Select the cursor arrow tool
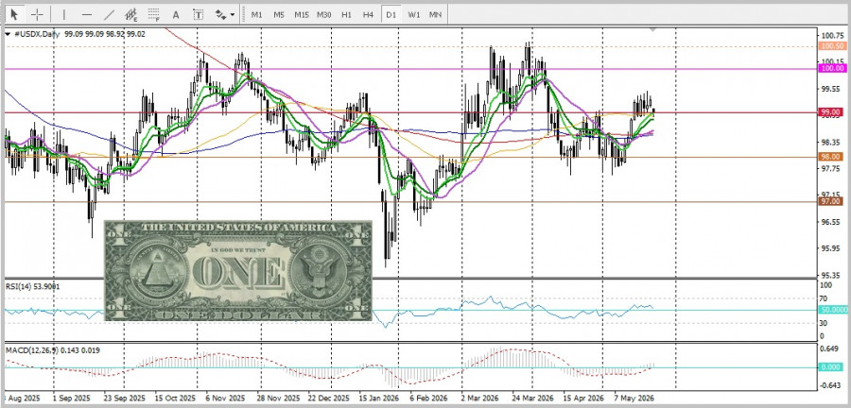The height and width of the screenshot is (408, 851). pyautogui.click(x=14, y=14)
